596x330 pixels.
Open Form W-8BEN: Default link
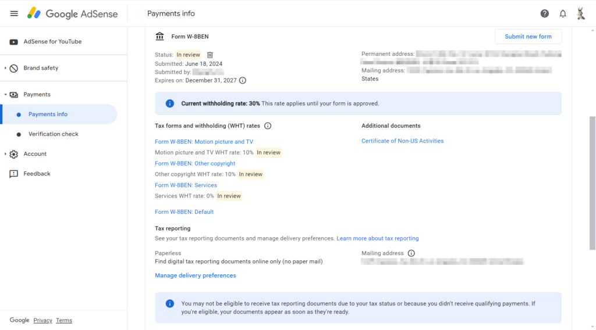[184, 212]
